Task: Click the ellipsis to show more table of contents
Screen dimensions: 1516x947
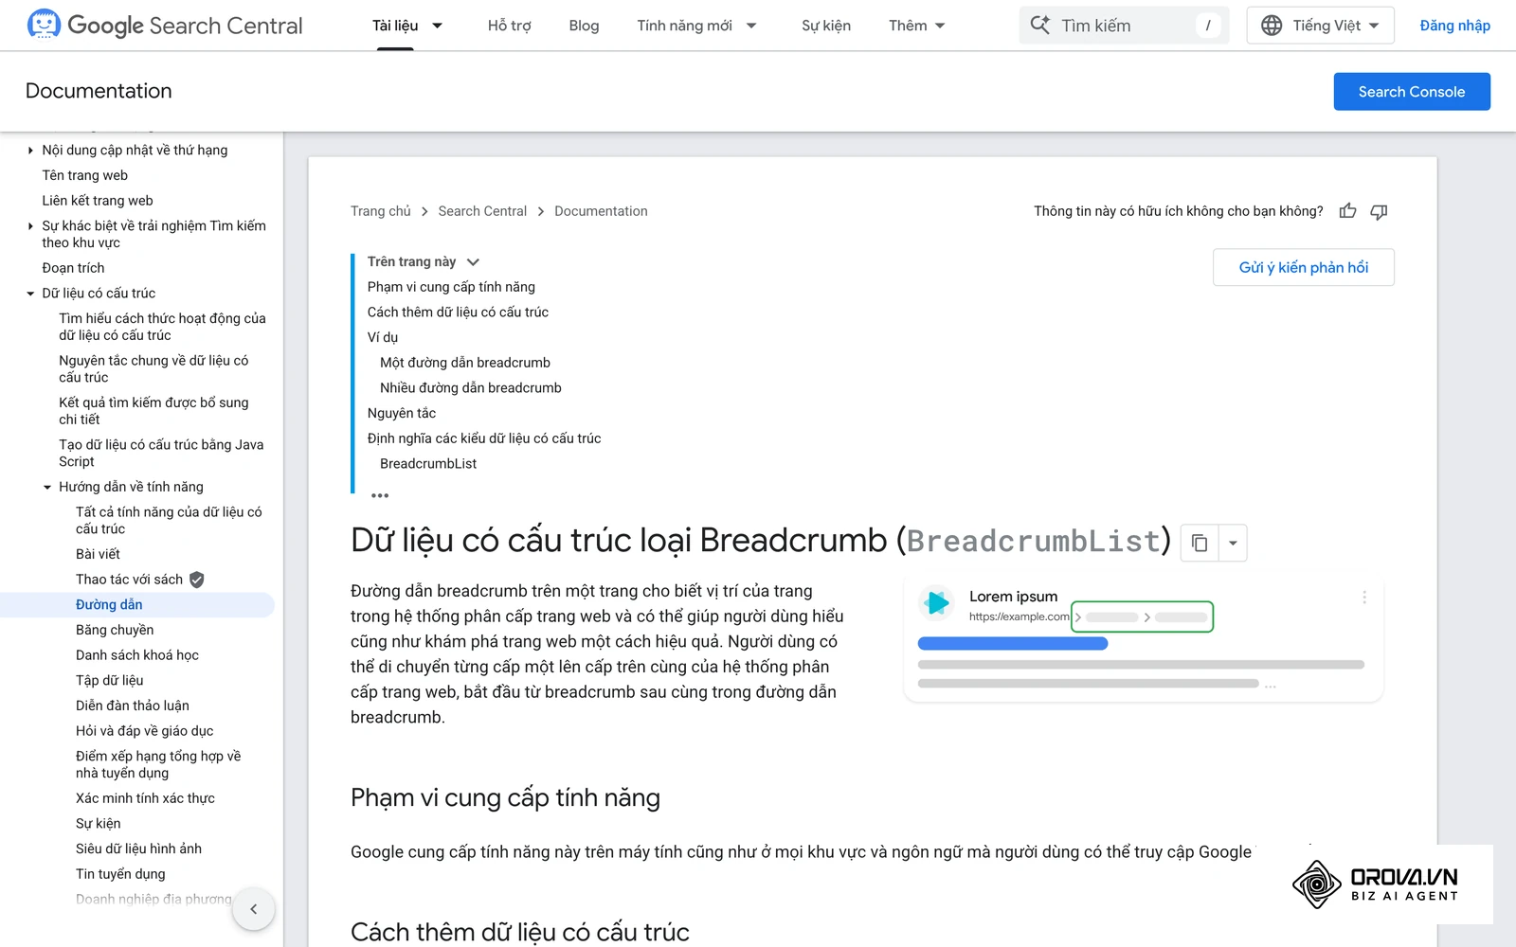Action: [380, 495]
